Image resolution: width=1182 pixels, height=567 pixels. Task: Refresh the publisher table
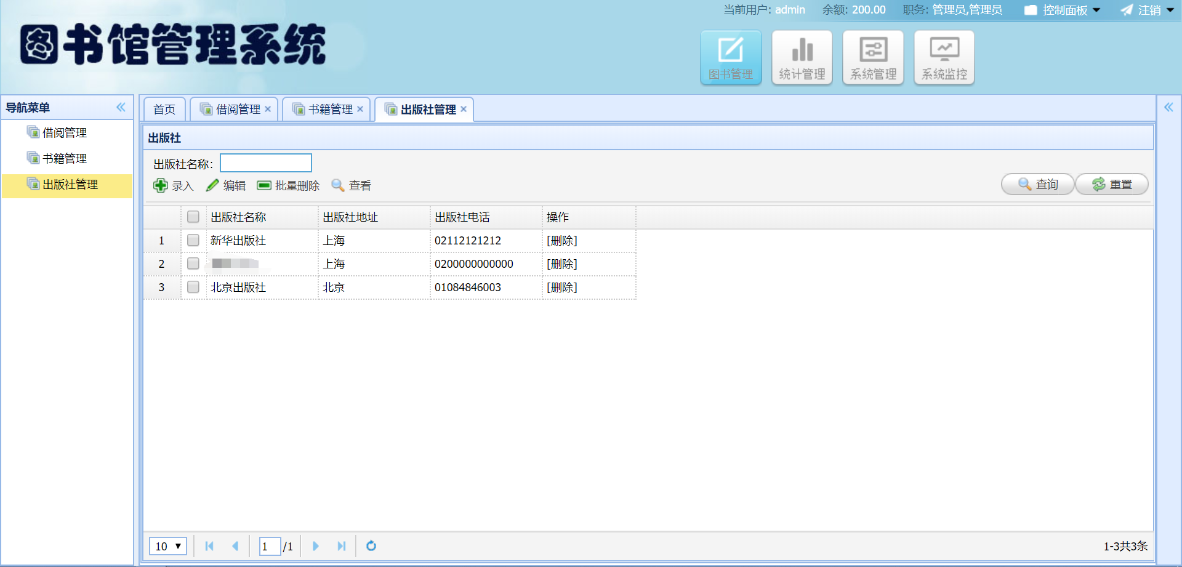371,546
